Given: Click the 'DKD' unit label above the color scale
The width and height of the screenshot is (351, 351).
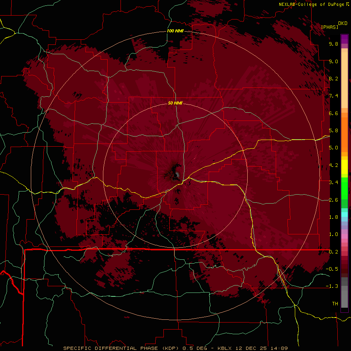Looking at the screenshot, I should coord(343,23).
